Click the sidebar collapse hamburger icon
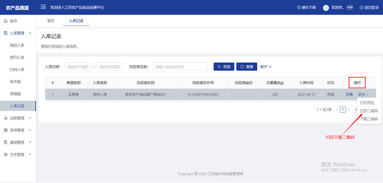 (43, 7)
